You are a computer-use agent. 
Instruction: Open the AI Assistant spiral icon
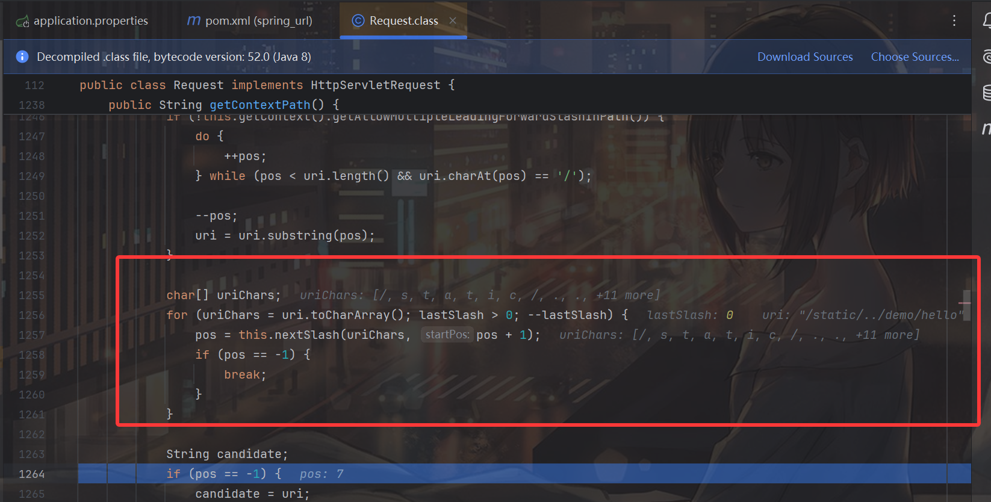click(x=987, y=57)
